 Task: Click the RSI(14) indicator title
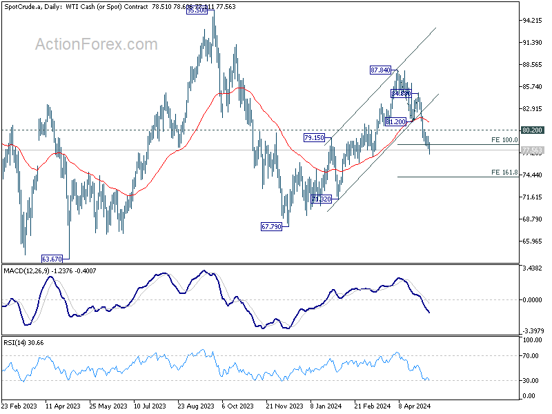(14, 343)
